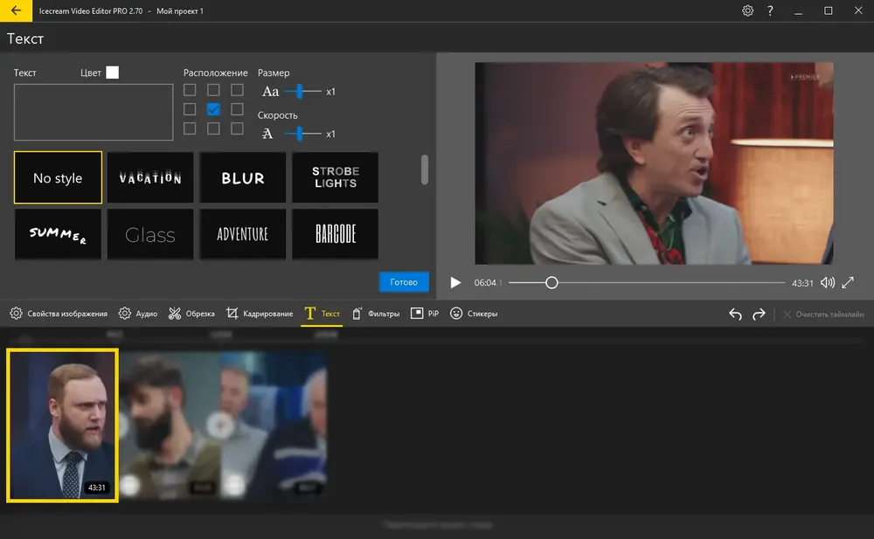Open the PiP tool
Screen dimensions: 874x539
425,314
